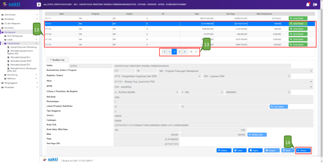Expand the Administrasi sidebar menu
This screenshot has width=323, height=163.
point(20,15)
